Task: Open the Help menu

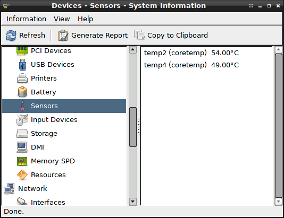Action: coord(85,19)
